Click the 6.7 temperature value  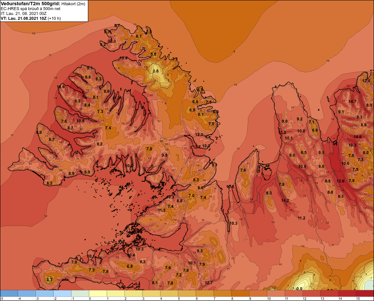click(139, 37)
